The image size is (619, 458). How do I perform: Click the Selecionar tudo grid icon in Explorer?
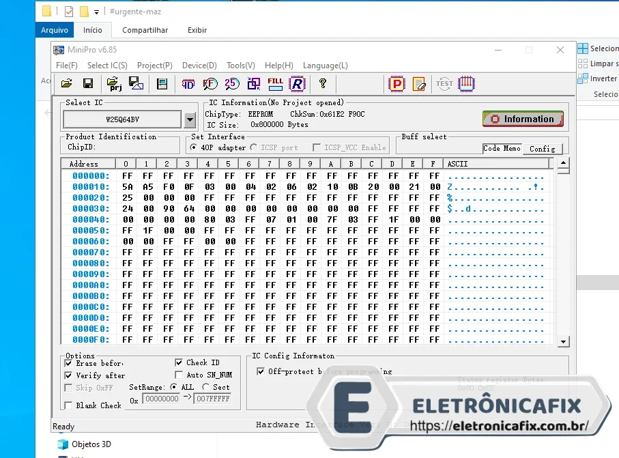coord(583,48)
